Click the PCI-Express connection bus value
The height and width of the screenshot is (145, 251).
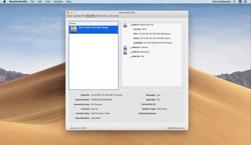point(96,105)
